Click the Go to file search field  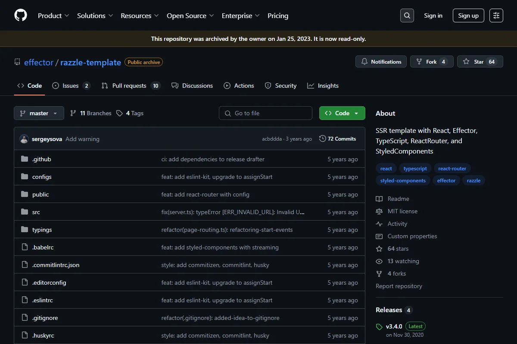click(265, 113)
